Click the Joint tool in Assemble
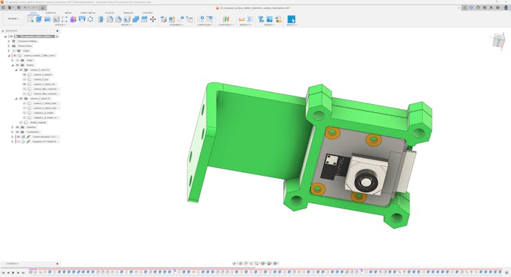The width and height of the screenshot is (511, 277). (x=173, y=19)
